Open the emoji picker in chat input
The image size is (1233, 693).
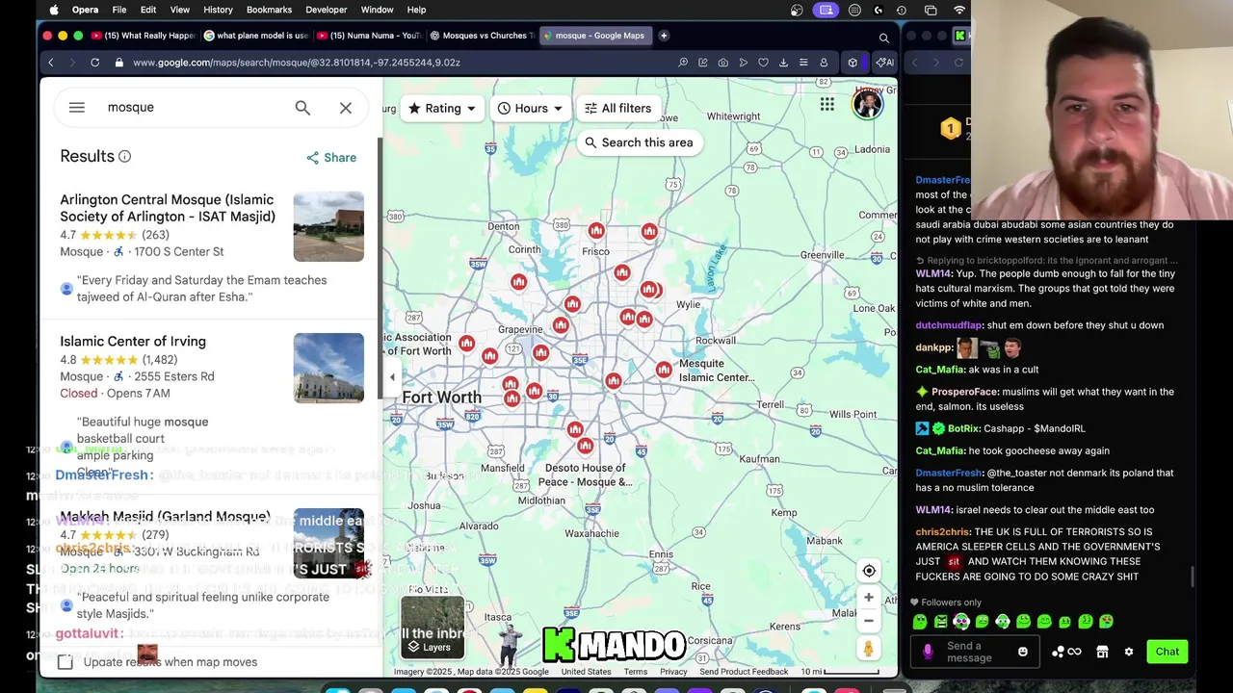pyautogui.click(x=1023, y=652)
